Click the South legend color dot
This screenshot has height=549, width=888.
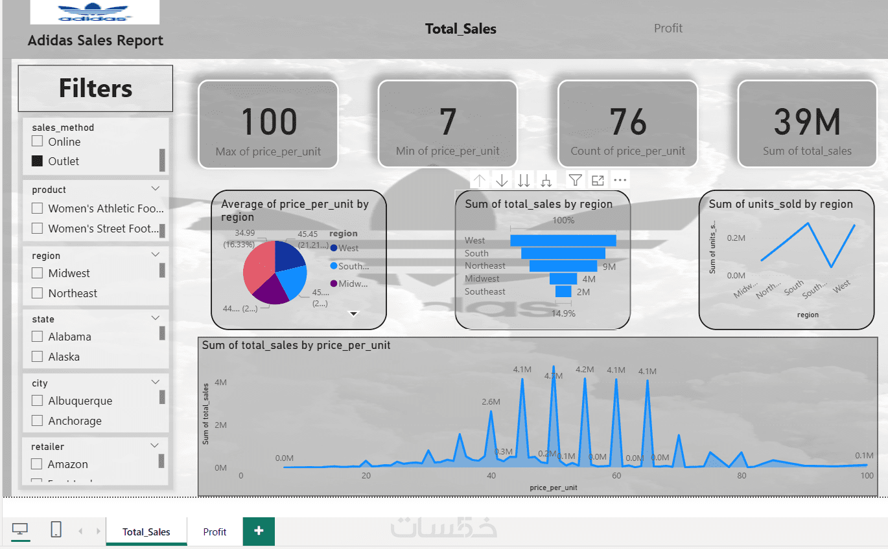pos(333,266)
